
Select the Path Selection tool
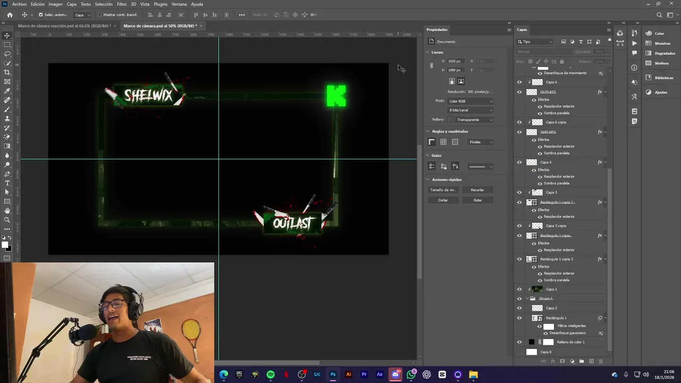pos(7,192)
